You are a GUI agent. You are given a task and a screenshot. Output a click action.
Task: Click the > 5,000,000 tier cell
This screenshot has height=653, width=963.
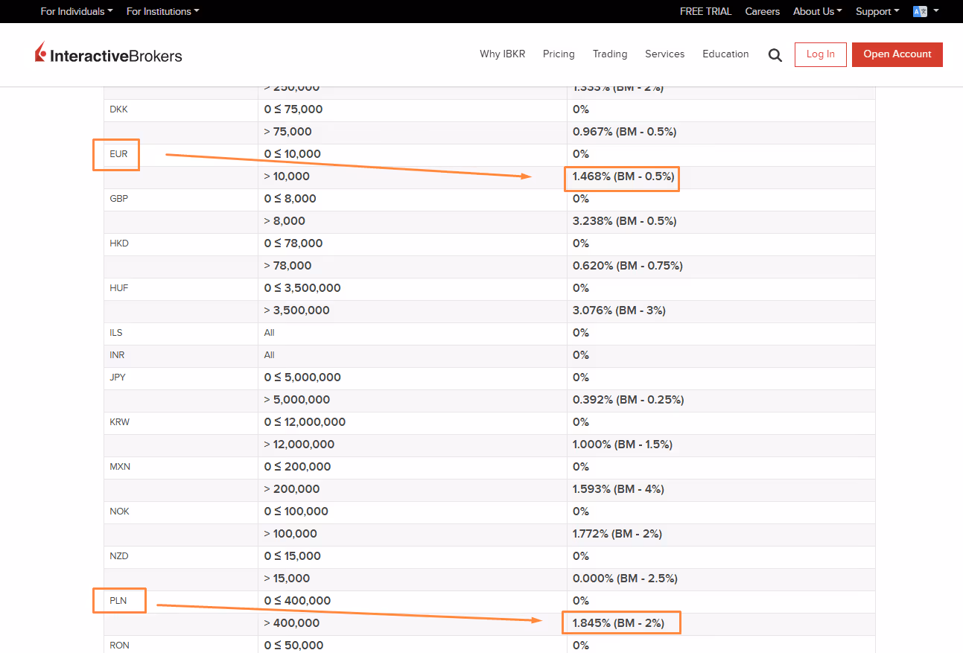point(413,400)
